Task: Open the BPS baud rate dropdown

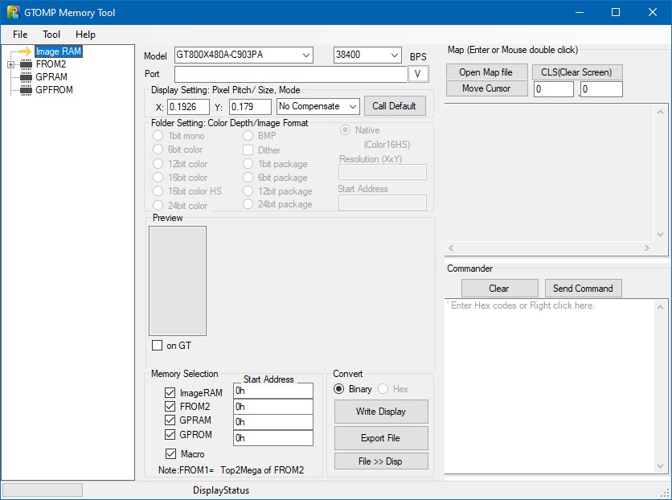Action: click(394, 55)
